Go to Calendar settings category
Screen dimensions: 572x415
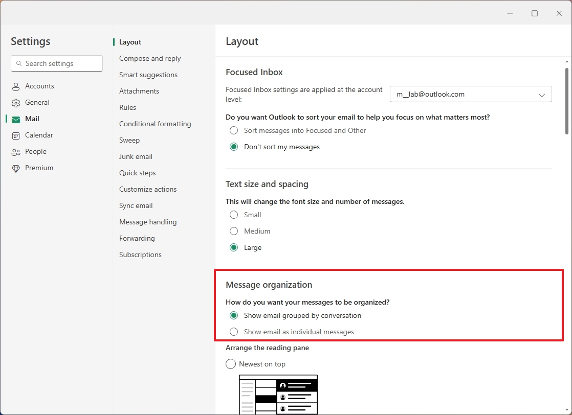click(x=39, y=135)
